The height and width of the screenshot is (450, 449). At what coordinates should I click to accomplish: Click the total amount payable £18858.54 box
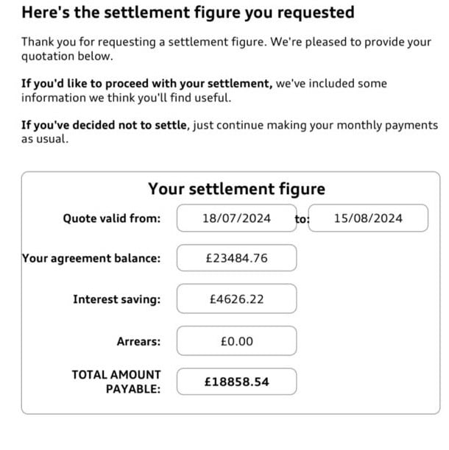point(236,382)
